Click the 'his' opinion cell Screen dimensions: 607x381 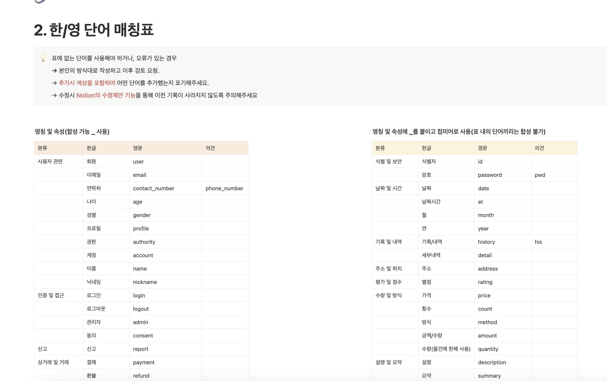coord(538,242)
